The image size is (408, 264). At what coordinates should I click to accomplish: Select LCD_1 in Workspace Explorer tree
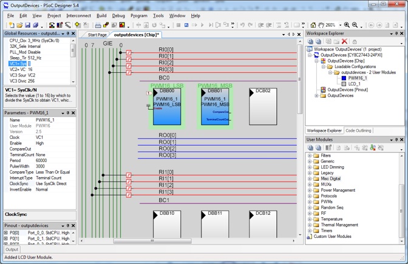click(x=354, y=84)
